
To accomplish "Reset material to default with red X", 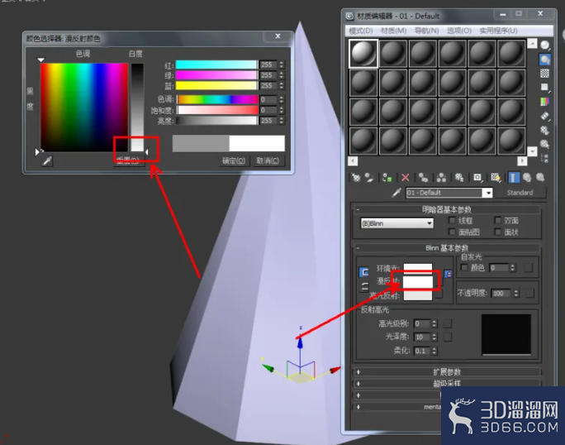I will [x=406, y=178].
